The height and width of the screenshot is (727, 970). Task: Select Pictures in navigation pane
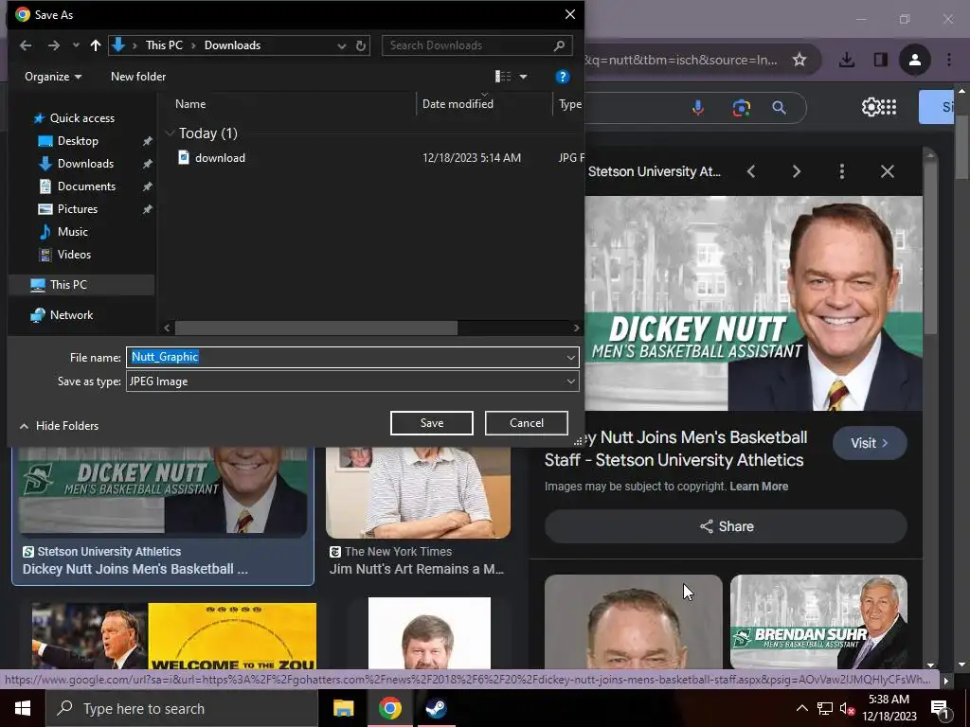coord(78,209)
